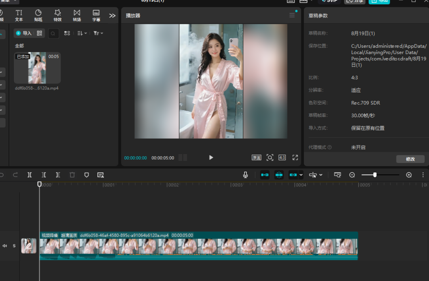Viewport: 429px width, 281px height.
Task: Click the zoom in timeline plus icon
Action: 409,175
